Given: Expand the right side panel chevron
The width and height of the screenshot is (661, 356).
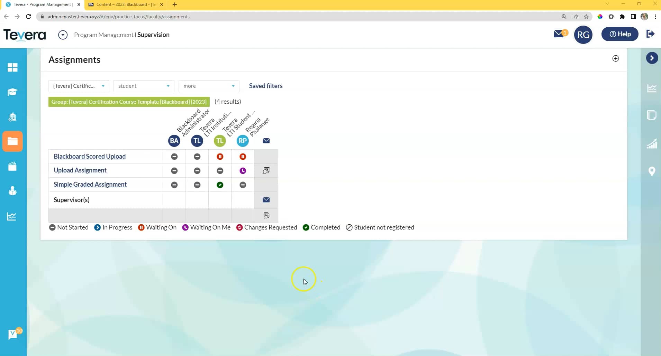Looking at the screenshot, I should pos(652,58).
